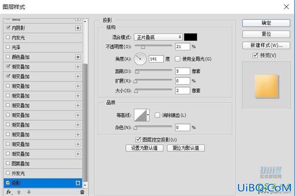Image resolution: width=295 pixels, height=196 pixels.
Task: Click the 不透明度 slider handle
Action: pos(143,47)
